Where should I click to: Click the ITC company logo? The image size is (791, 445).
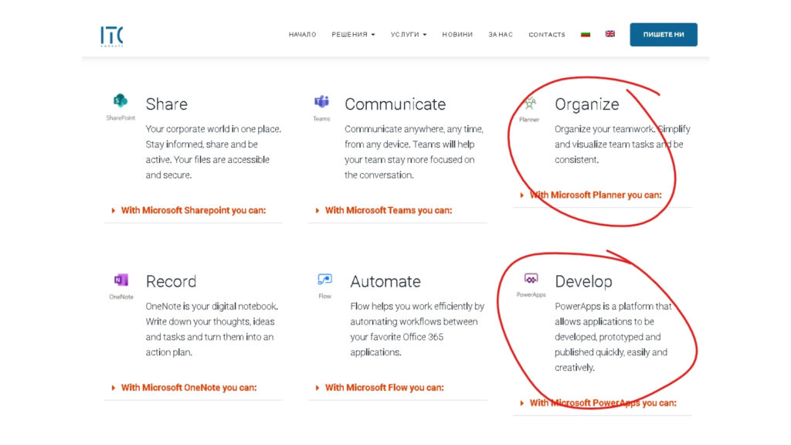[x=112, y=36]
